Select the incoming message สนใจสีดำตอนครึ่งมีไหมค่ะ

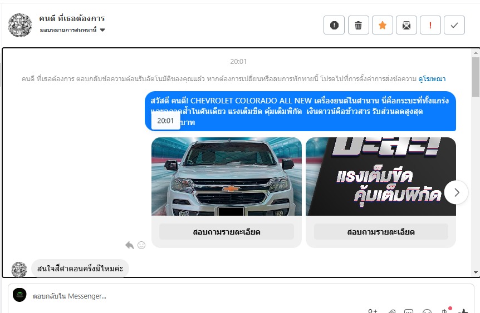[x=80, y=269]
